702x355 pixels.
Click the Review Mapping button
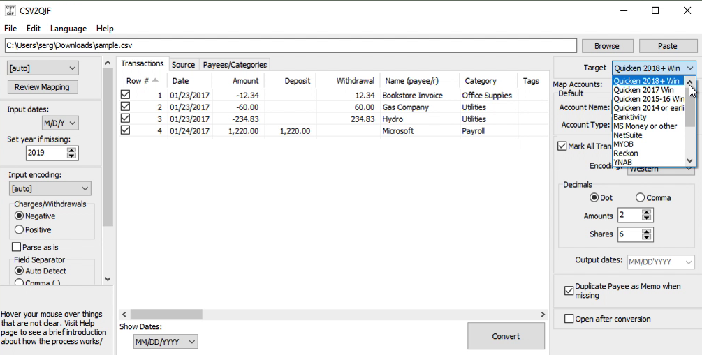pyautogui.click(x=42, y=86)
